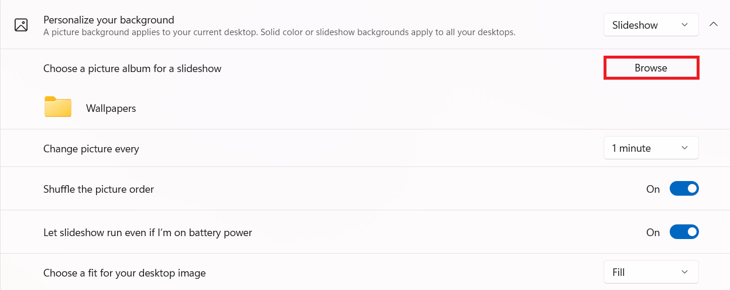Click the chevron arrow inside the Fill box
The height and width of the screenshot is (290, 730).
(x=684, y=272)
